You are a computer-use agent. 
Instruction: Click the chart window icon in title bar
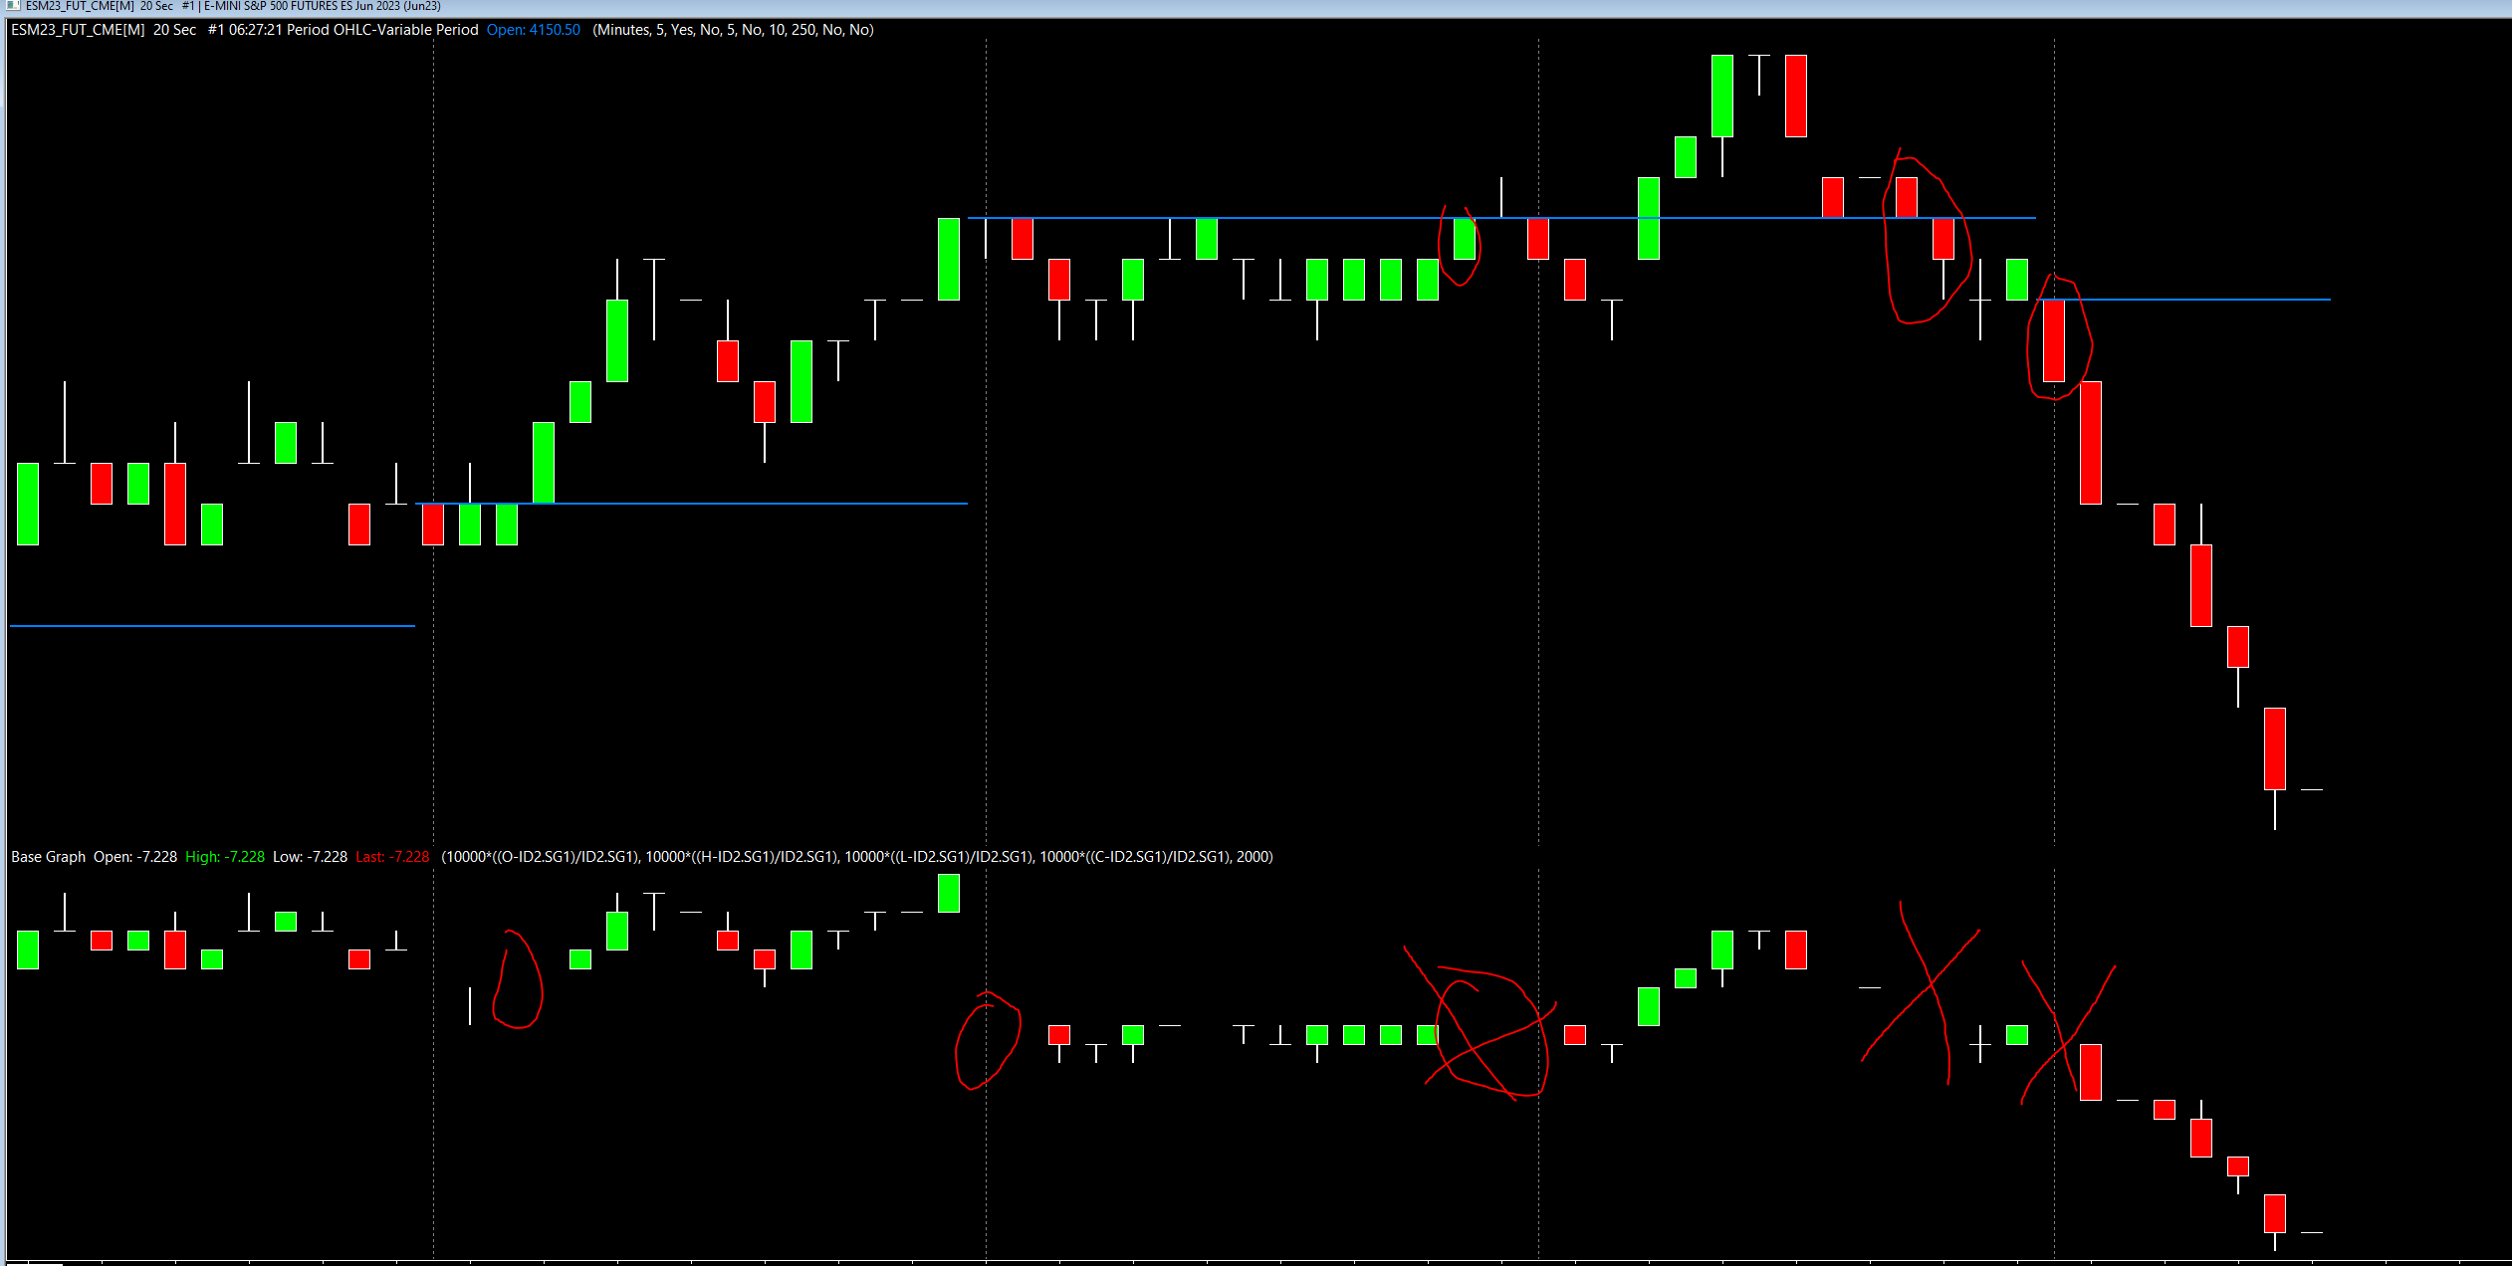point(12,6)
